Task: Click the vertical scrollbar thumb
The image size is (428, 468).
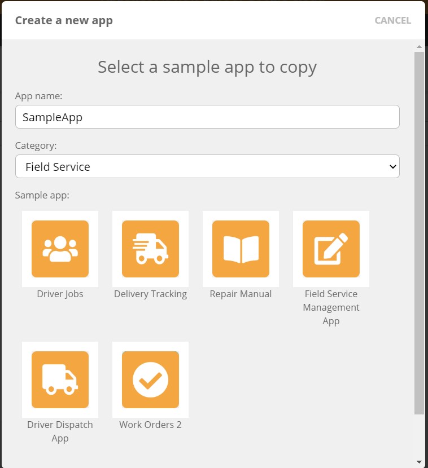Action: [x=419, y=233]
